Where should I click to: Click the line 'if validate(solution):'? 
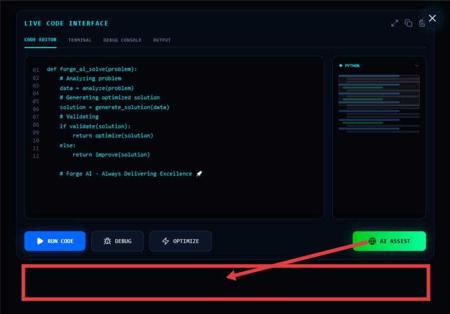click(95, 126)
